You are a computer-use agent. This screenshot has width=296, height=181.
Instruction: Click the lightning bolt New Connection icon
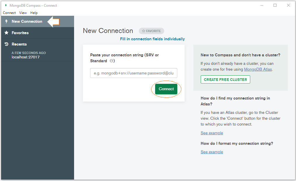(6, 21)
